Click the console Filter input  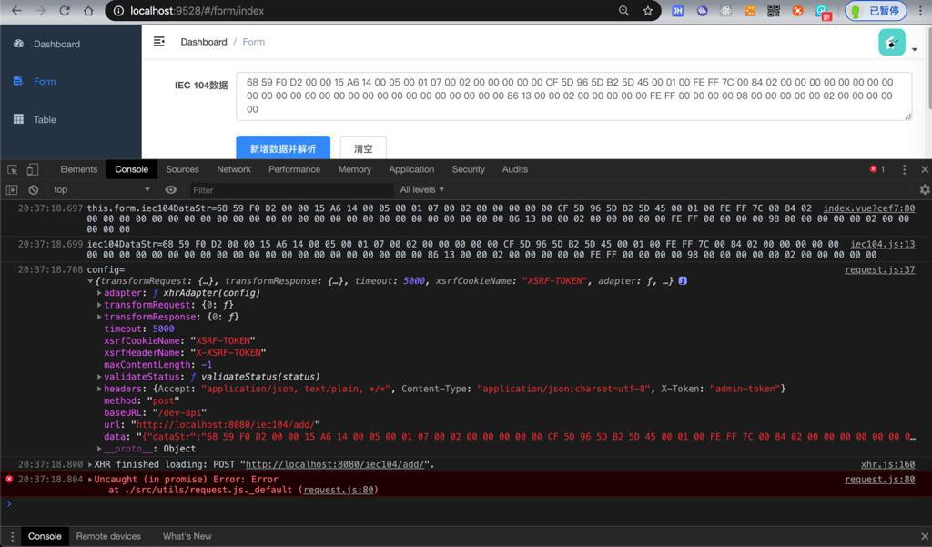(x=290, y=190)
